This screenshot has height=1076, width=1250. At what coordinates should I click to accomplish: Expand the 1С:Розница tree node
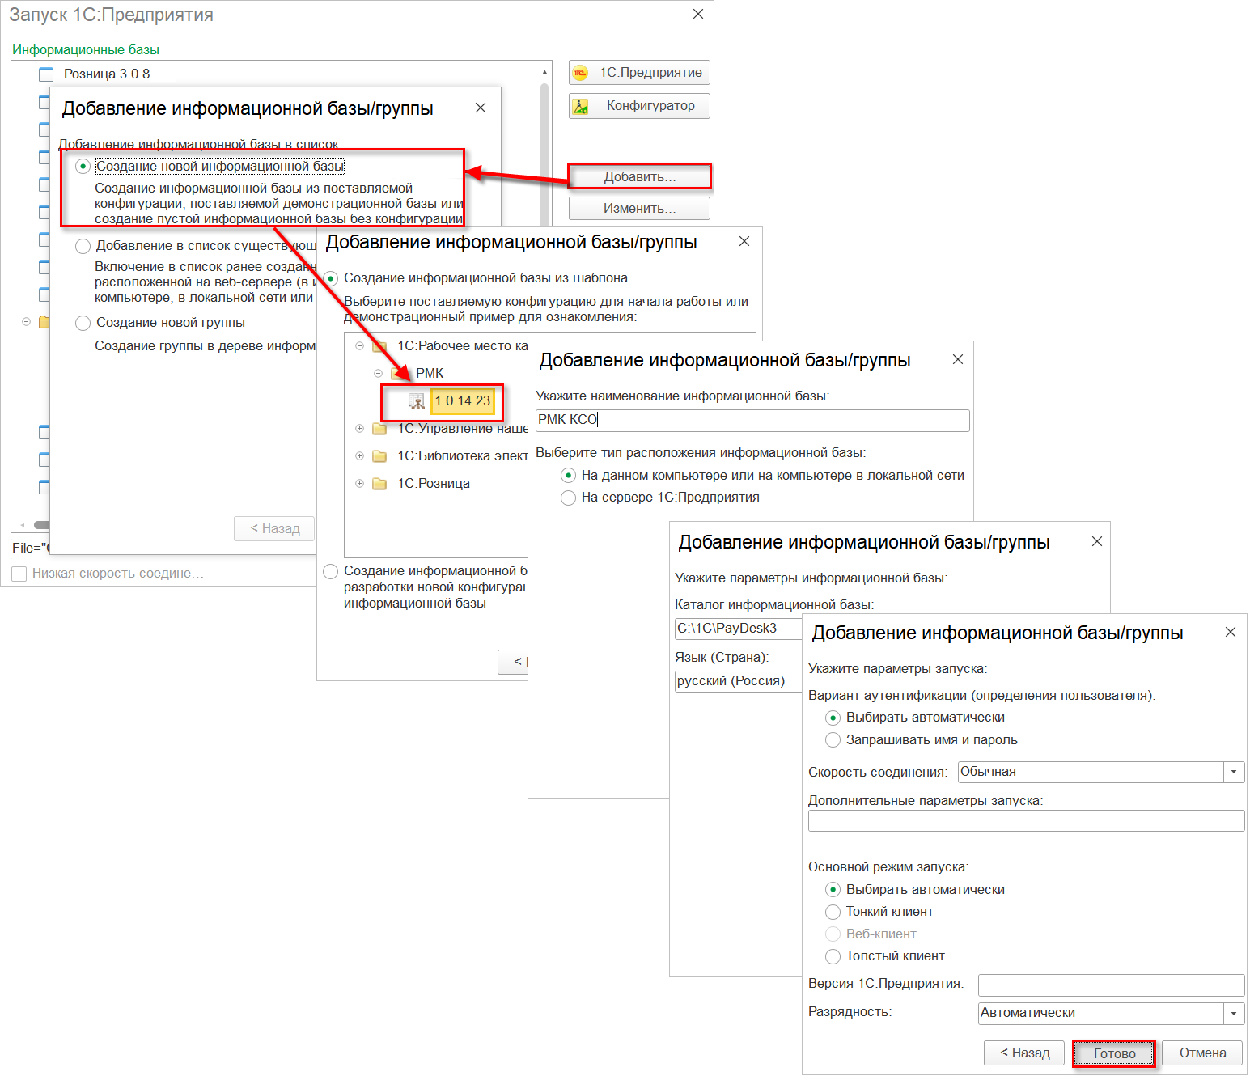[360, 484]
